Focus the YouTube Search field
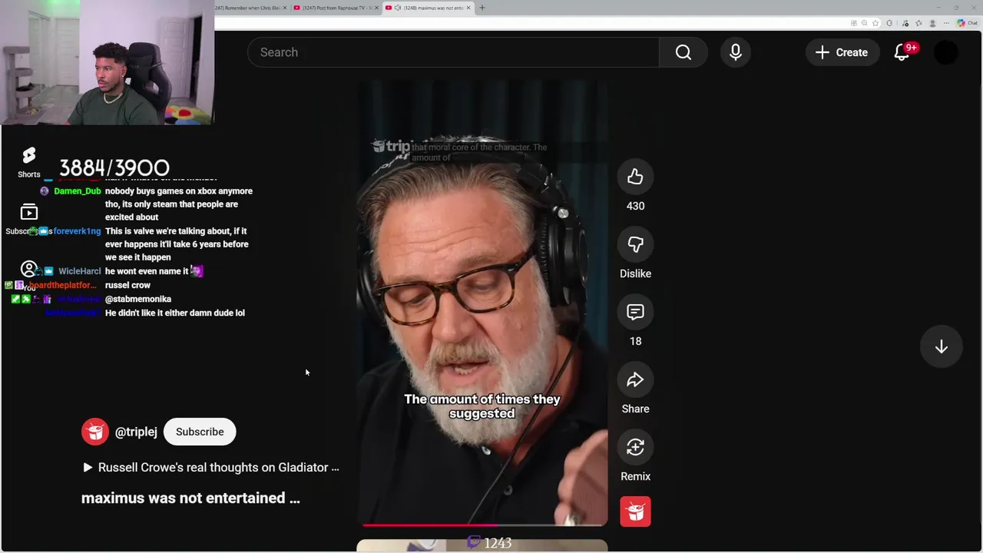Screen dimensions: 983x553 (453, 52)
